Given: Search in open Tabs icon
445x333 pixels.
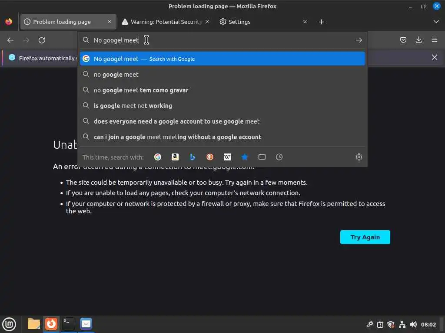Looking at the screenshot, I should tap(262, 157).
